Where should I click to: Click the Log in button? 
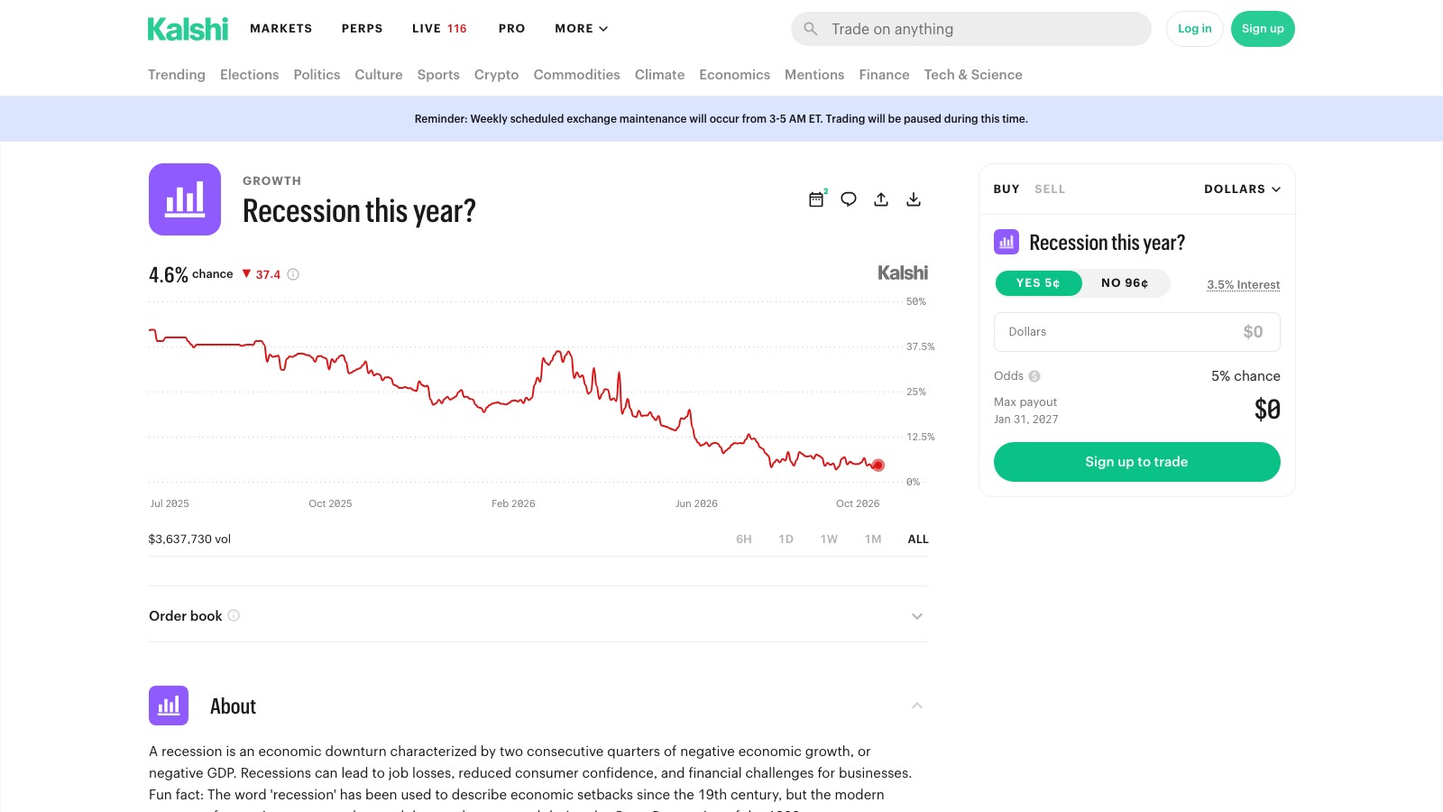(1195, 29)
